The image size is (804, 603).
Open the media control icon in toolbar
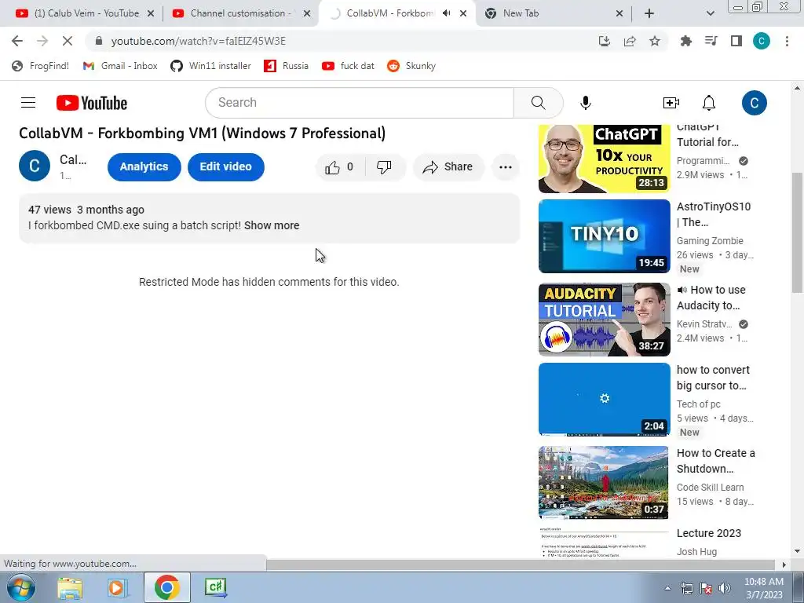711,41
